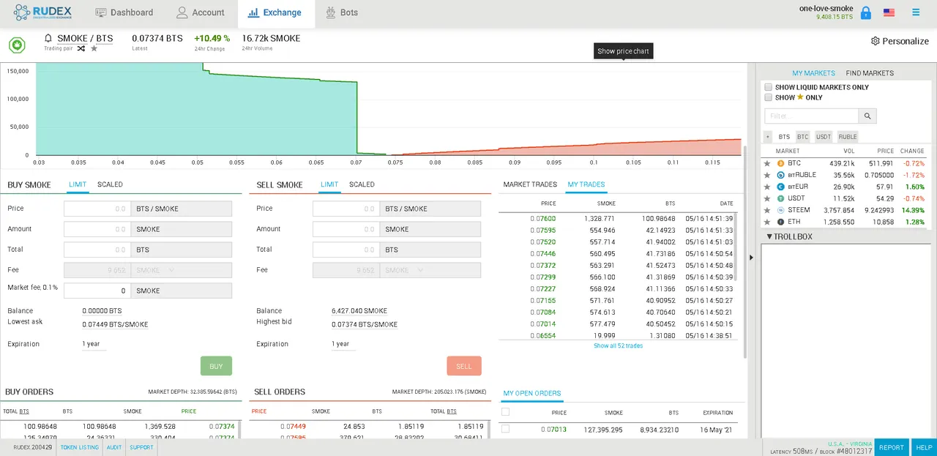The width and height of the screenshot is (937, 456).
Task: Open language selection via US flag
Action: tap(889, 12)
